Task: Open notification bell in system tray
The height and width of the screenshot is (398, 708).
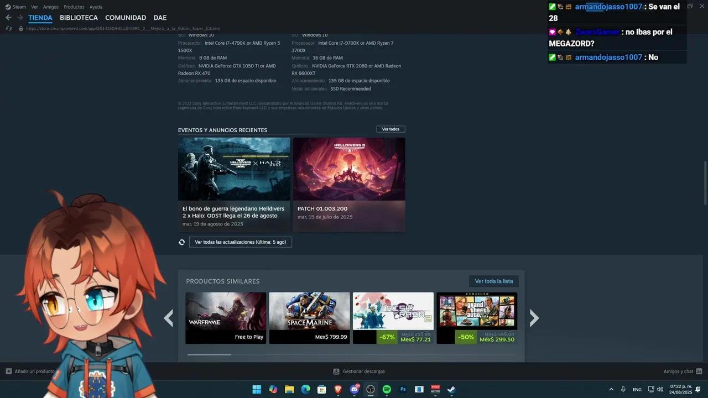Action: 698,389
